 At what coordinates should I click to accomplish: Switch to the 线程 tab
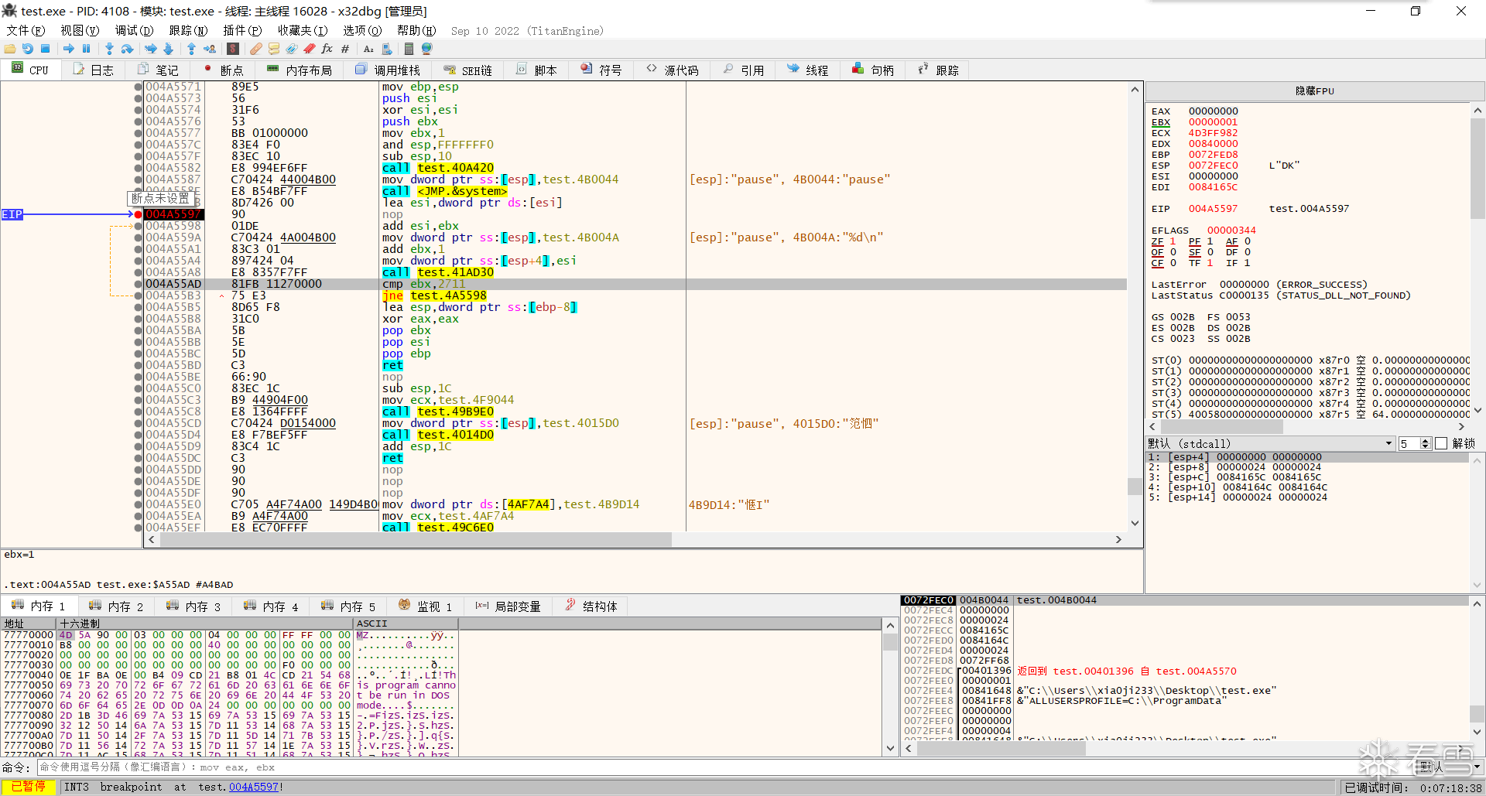coord(808,70)
